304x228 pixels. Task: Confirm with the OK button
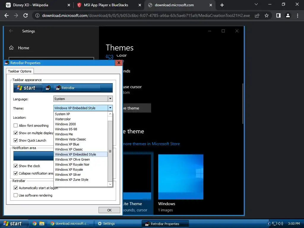109,210
